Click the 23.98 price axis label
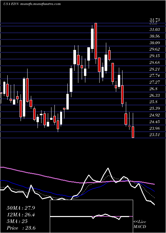This screenshot has width=166, height=233. (155, 128)
